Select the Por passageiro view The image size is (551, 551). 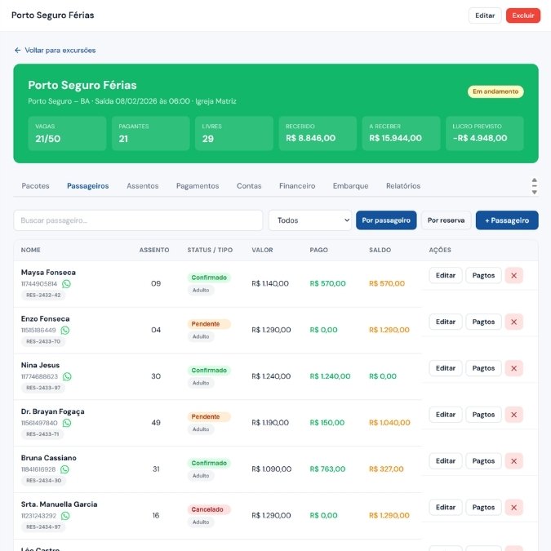(x=386, y=220)
